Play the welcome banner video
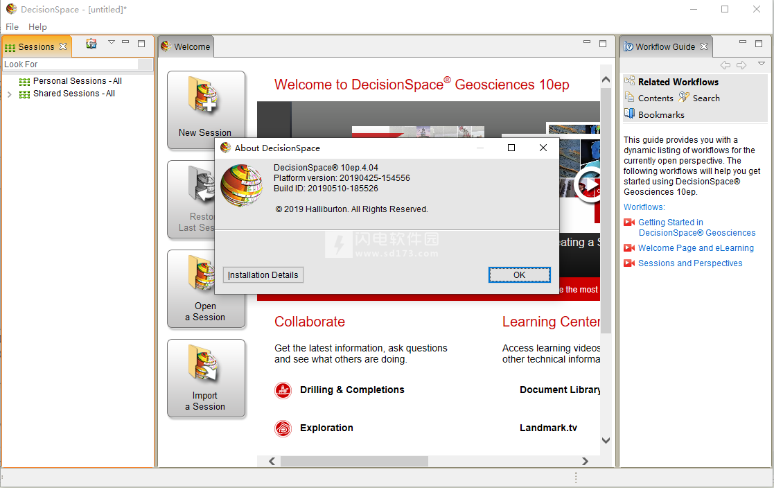This screenshot has width=774, height=488. 588,185
